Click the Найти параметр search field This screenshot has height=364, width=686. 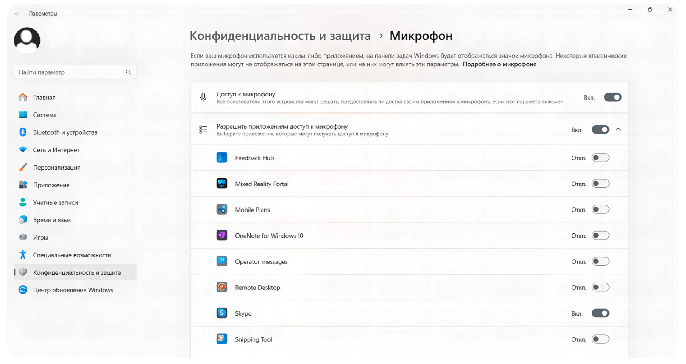pyautogui.click(x=75, y=72)
